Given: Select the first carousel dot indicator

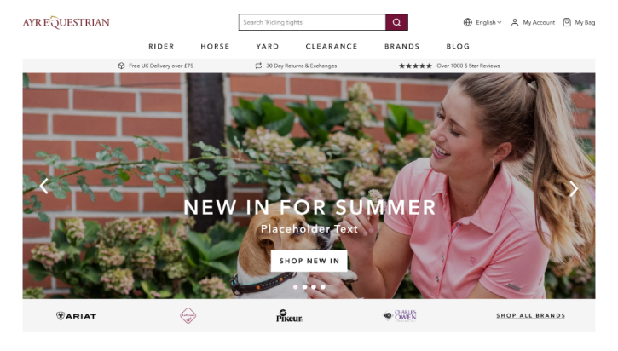Looking at the screenshot, I should [296, 287].
